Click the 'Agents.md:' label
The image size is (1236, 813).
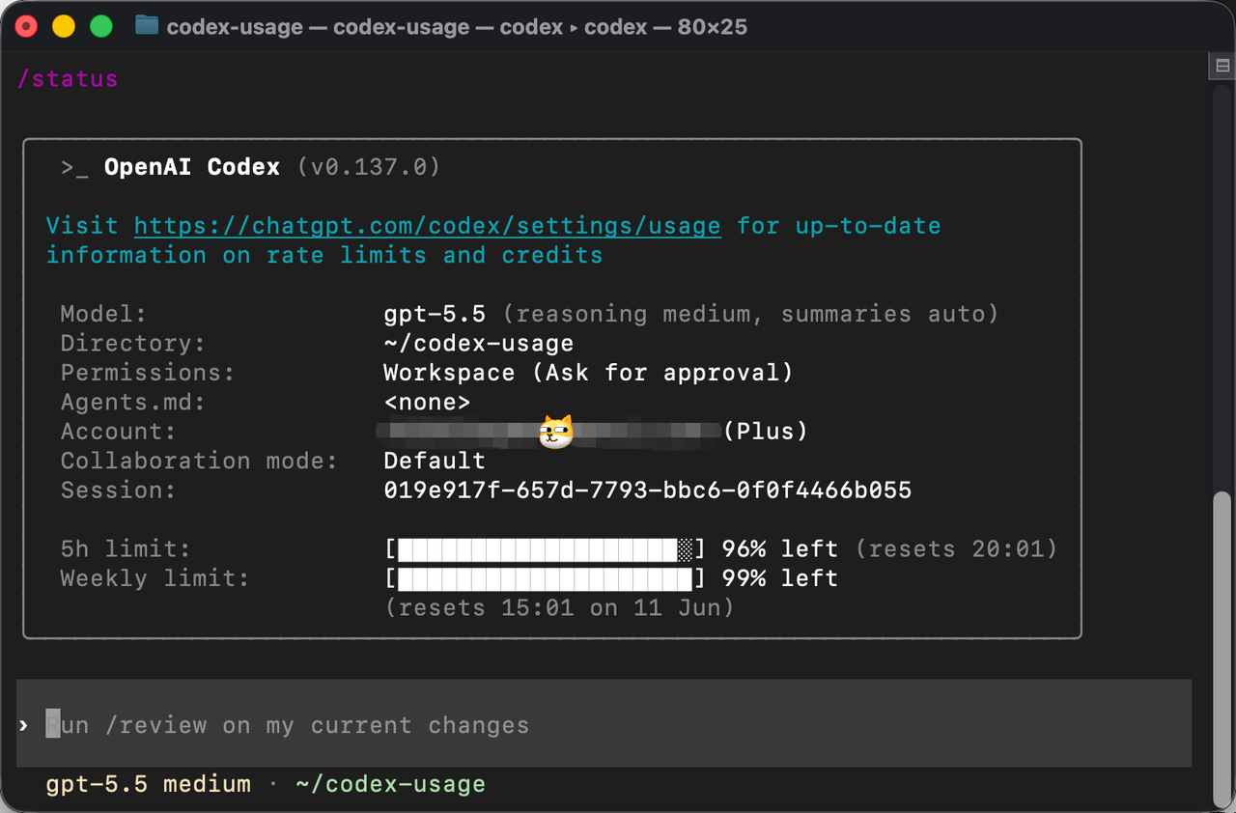coord(133,402)
